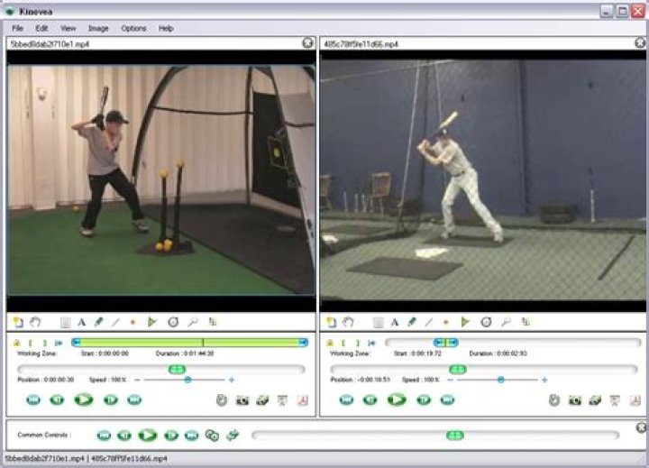649x468 pixels.
Task: Take a snapshot of the left video
Action: coord(242,400)
